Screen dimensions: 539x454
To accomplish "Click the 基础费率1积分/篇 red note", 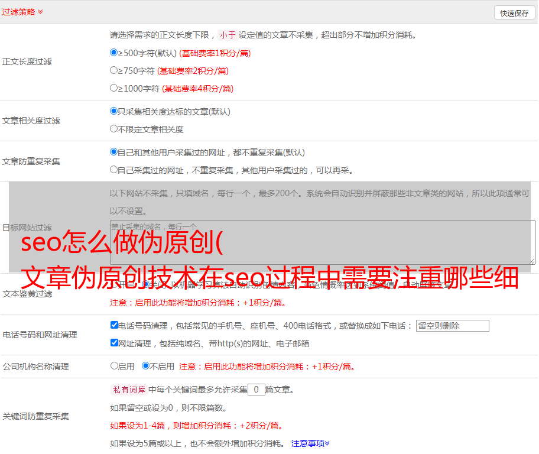I will tap(215, 53).
